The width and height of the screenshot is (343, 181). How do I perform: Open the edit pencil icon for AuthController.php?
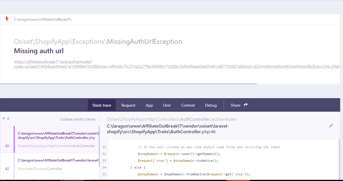click(x=331, y=126)
